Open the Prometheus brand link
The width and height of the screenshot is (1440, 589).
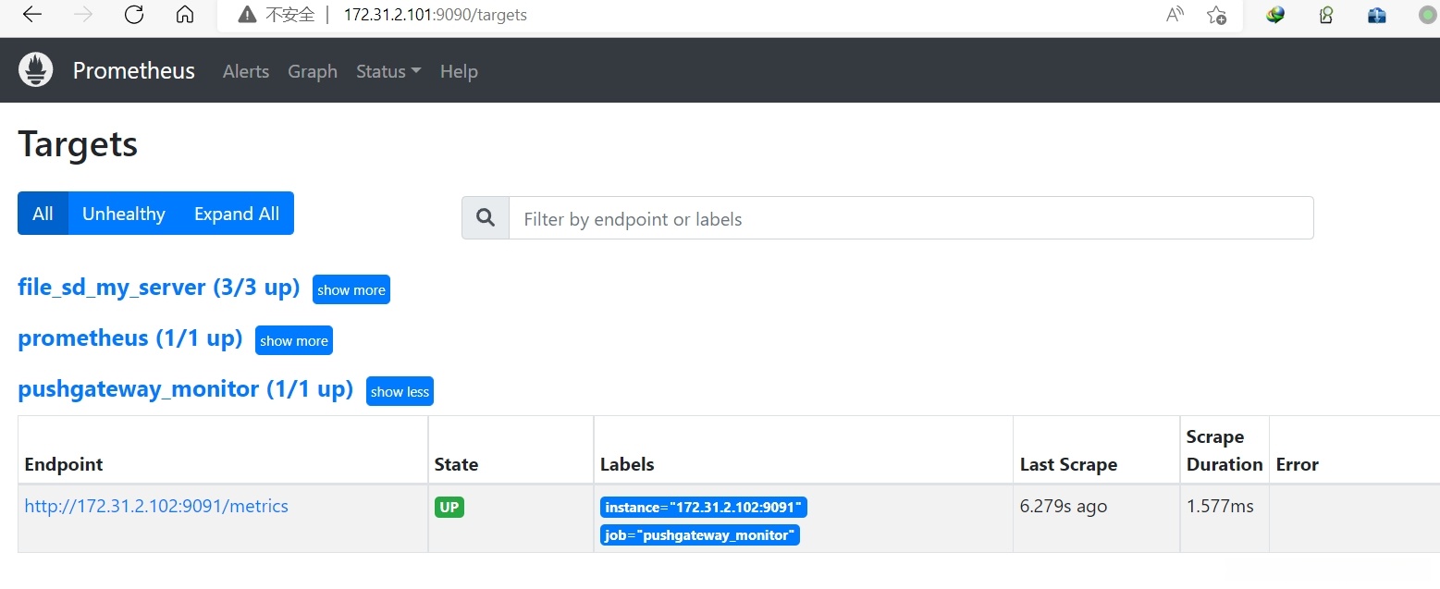pos(134,71)
